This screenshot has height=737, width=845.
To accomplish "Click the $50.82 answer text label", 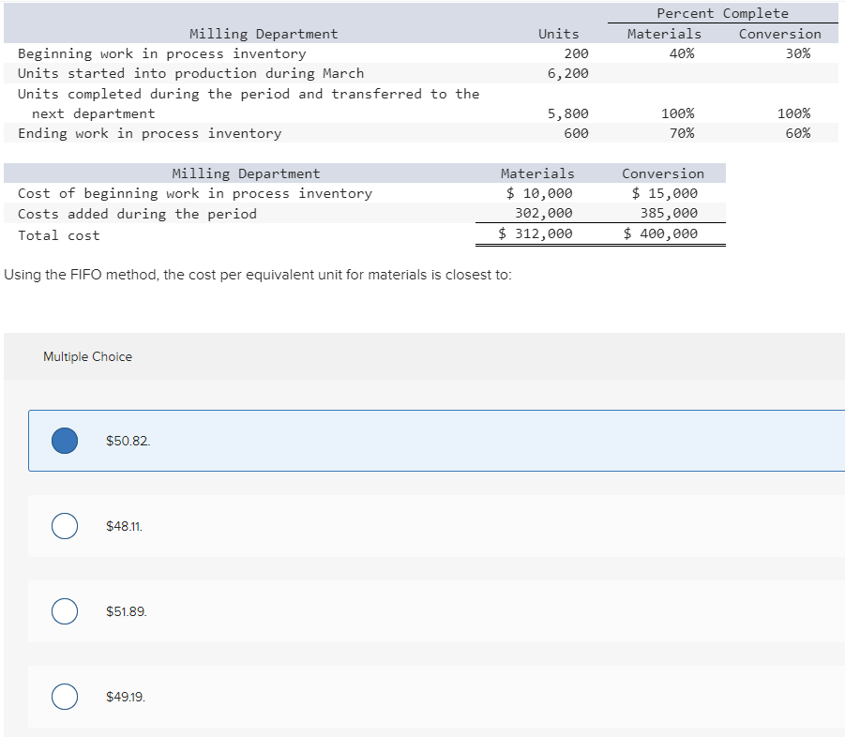I will pyautogui.click(x=127, y=440).
